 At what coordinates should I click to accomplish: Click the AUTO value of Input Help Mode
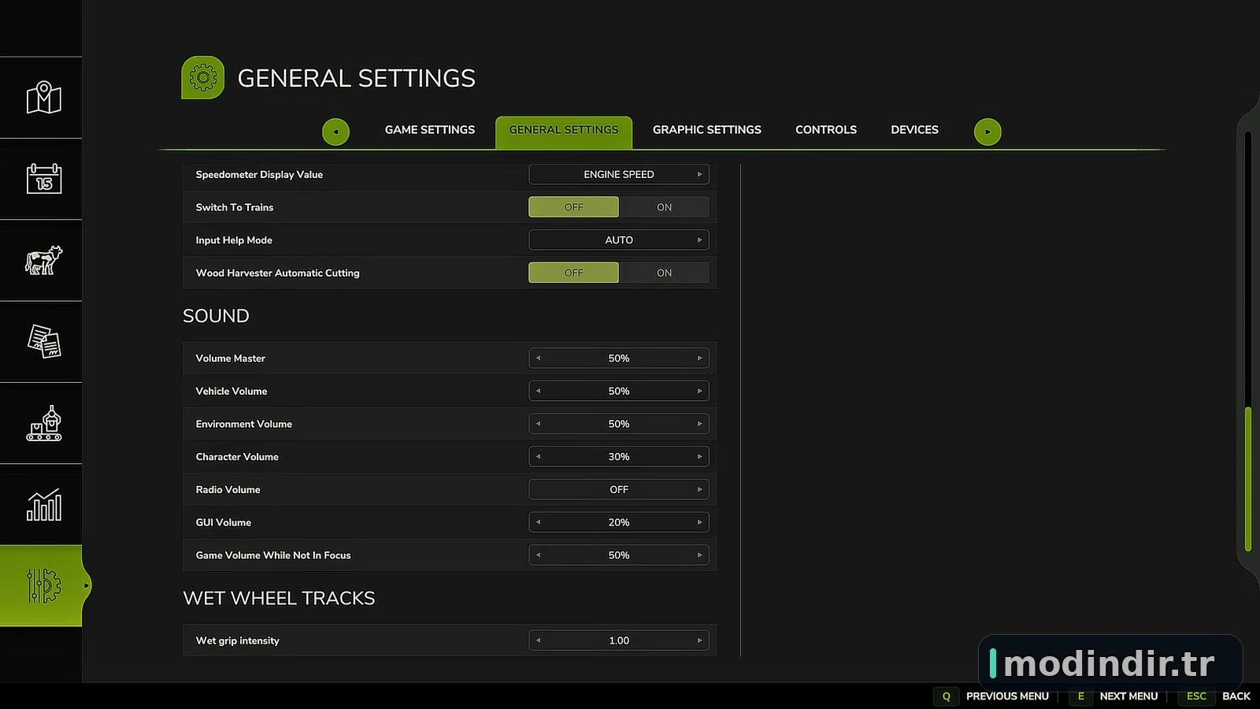point(619,240)
